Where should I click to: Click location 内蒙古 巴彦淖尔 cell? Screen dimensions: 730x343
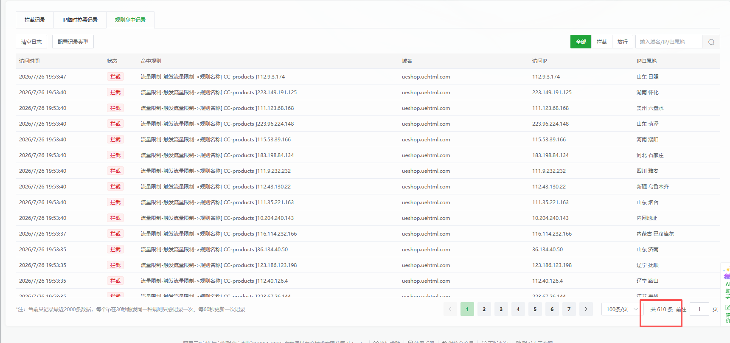tap(655, 234)
